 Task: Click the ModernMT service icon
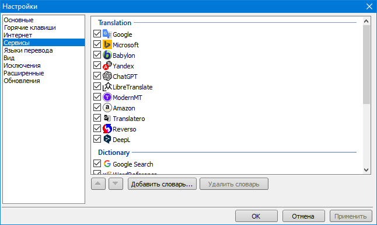(107, 98)
